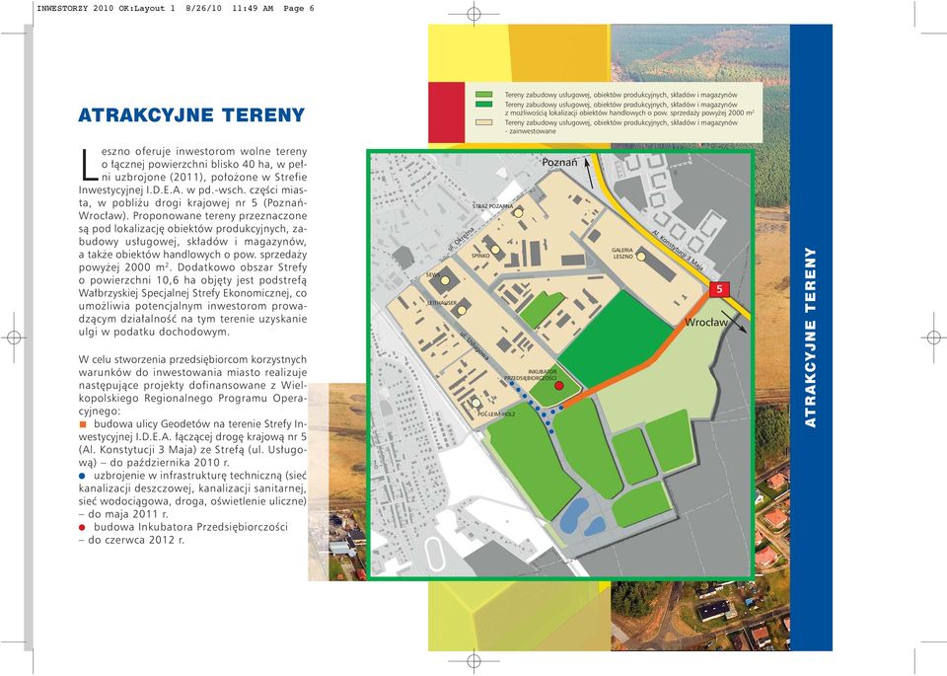This screenshot has width=947, height=676.
Task: Click the red dot bullet before 'budowa Inkubatora'
Action: tap(83, 527)
